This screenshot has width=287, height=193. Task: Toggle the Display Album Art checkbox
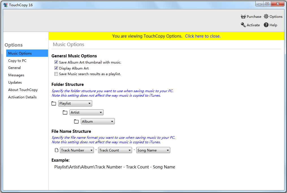tap(56, 68)
